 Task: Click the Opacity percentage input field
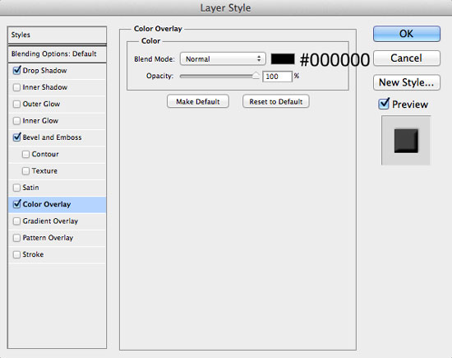coord(277,77)
